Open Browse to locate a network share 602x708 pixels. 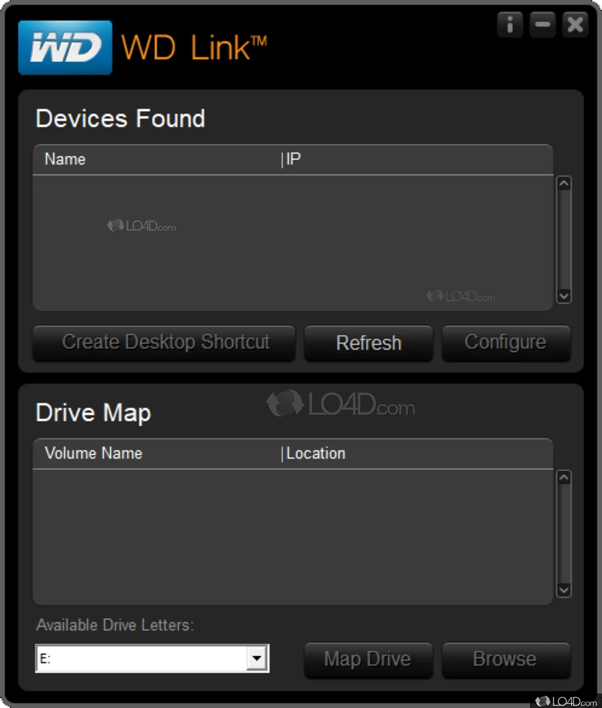pyautogui.click(x=505, y=659)
